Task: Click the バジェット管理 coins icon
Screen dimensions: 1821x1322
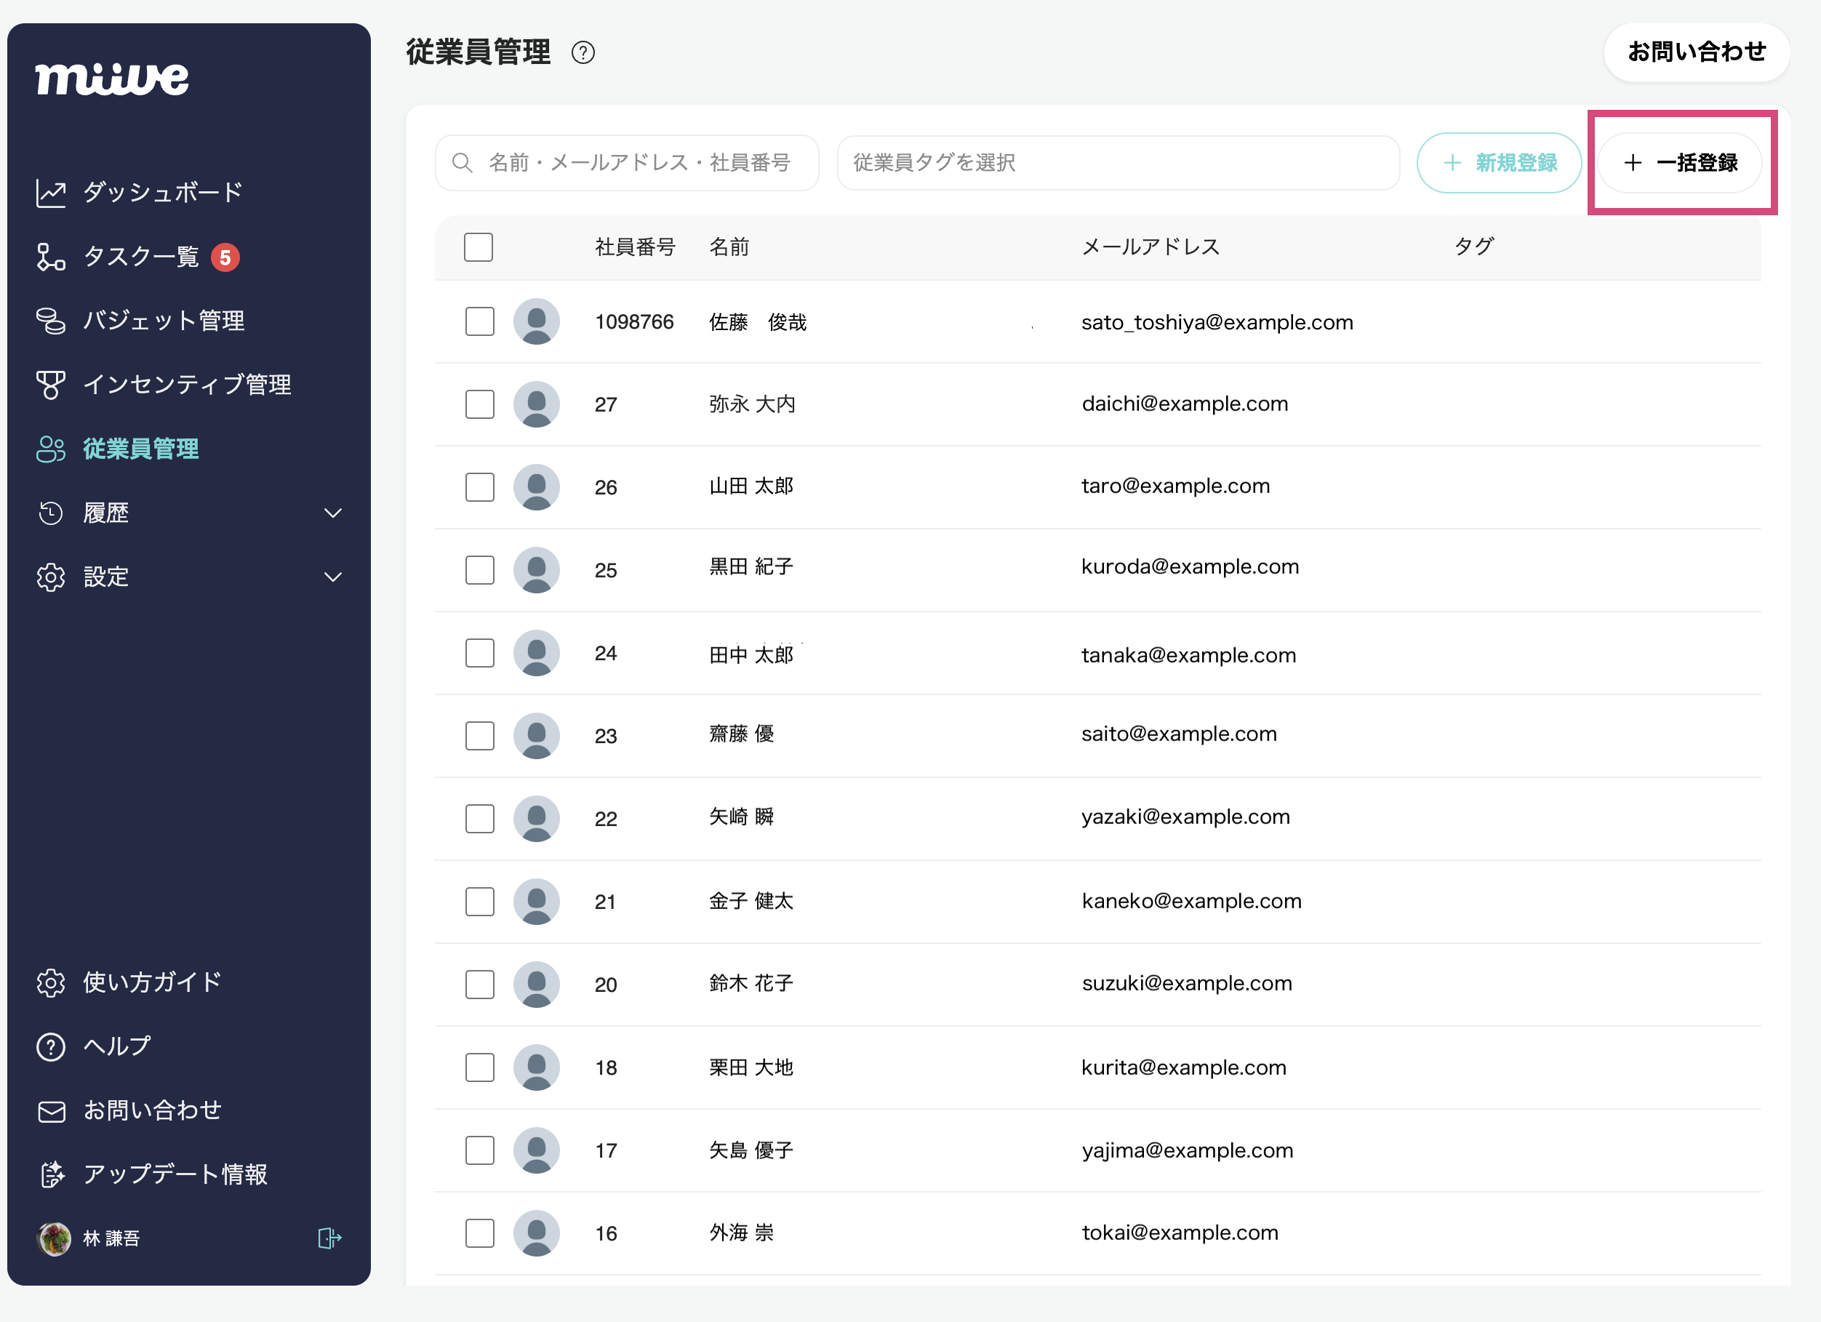Action: click(x=51, y=321)
